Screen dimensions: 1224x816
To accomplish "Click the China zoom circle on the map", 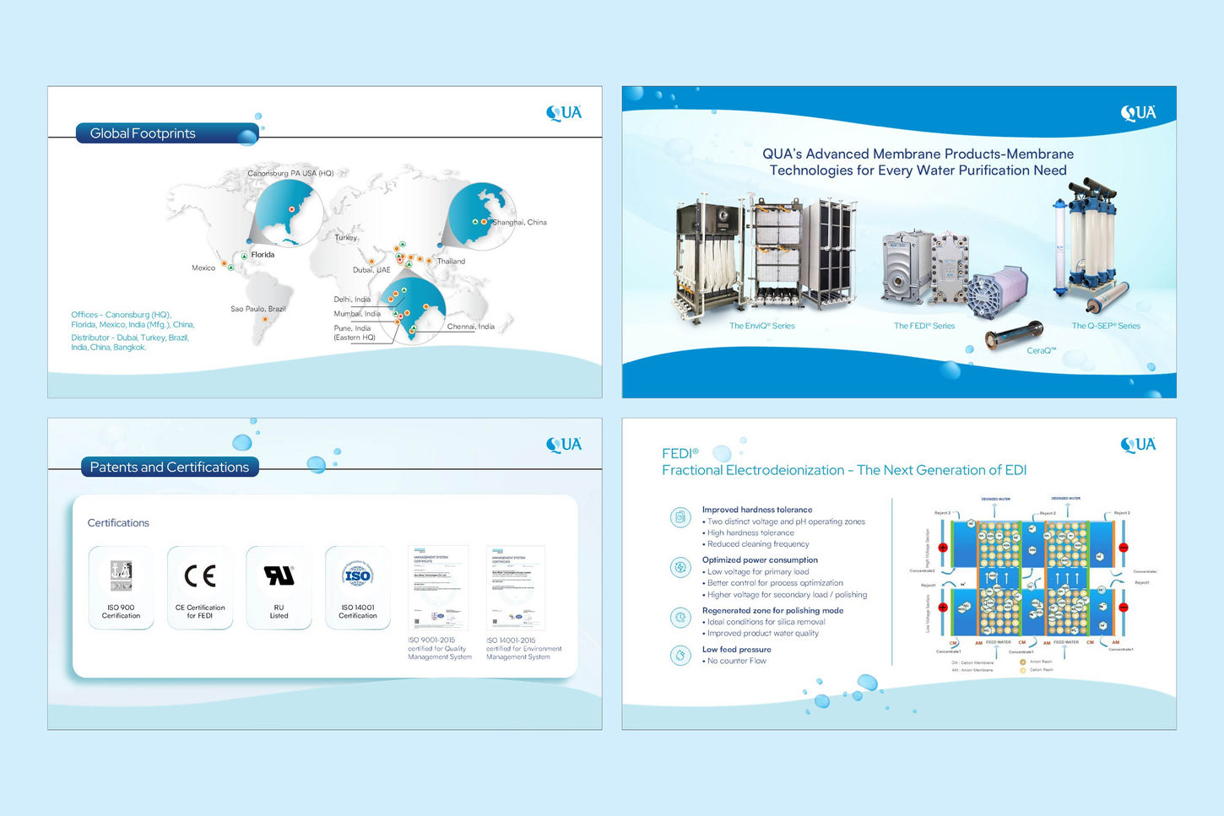I will [481, 216].
